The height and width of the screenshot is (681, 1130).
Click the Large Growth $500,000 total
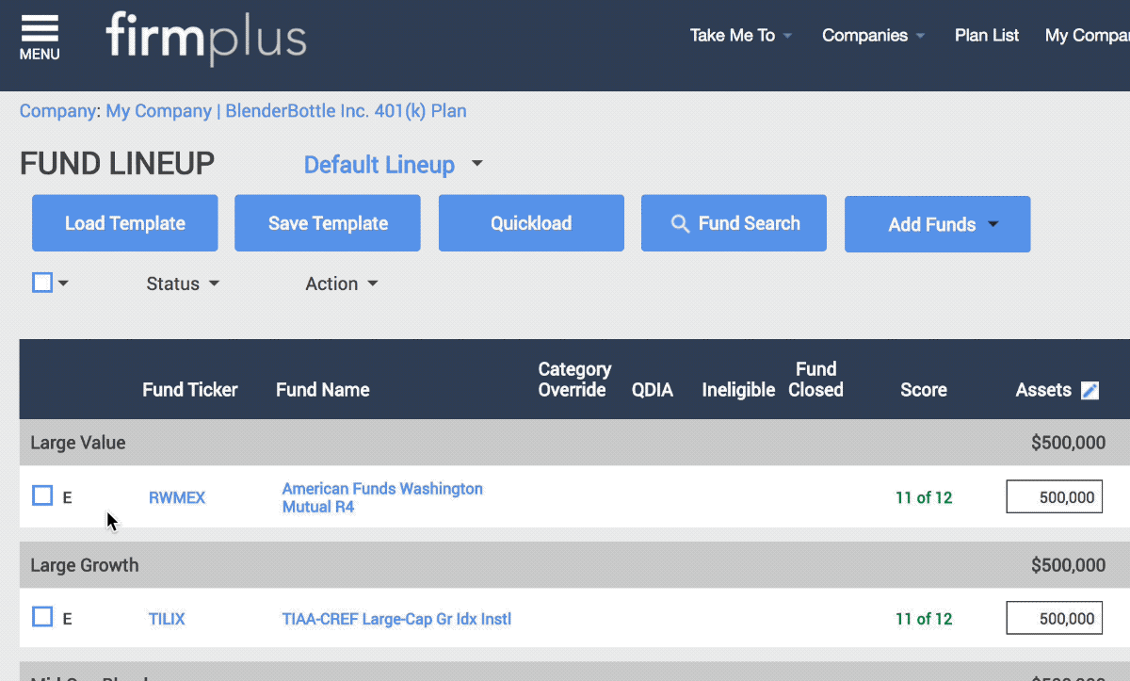tap(1068, 565)
